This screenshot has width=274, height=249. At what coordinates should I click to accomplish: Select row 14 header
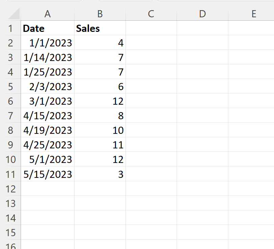(10, 217)
